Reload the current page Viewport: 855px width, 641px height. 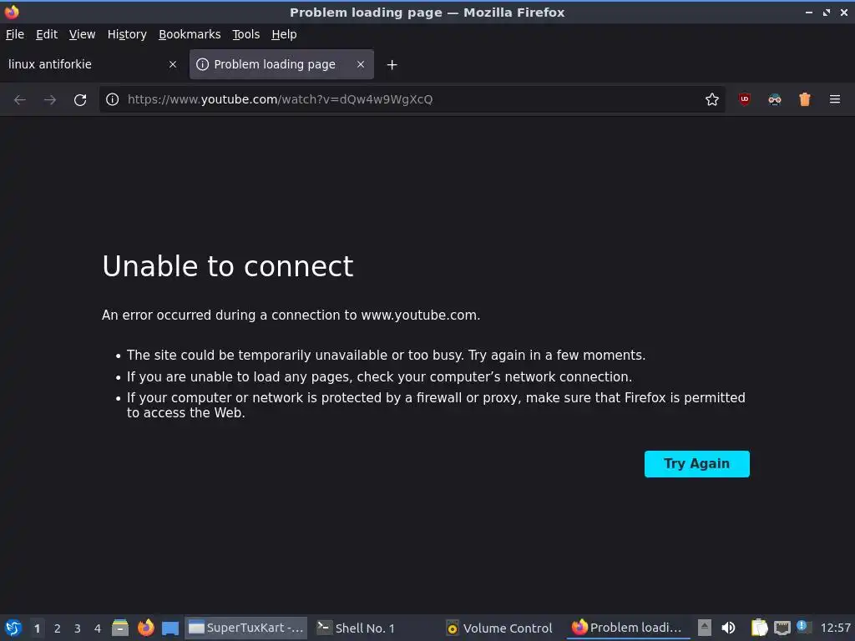pyautogui.click(x=80, y=100)
